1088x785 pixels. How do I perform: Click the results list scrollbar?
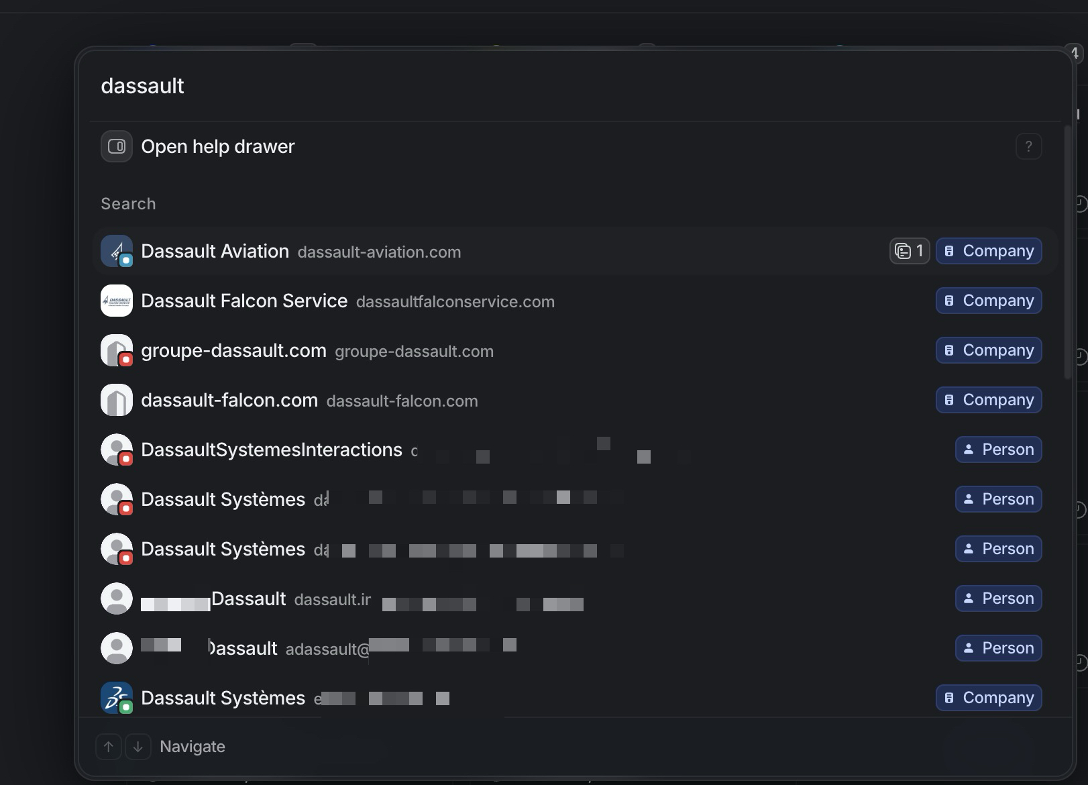[1068, 252]
